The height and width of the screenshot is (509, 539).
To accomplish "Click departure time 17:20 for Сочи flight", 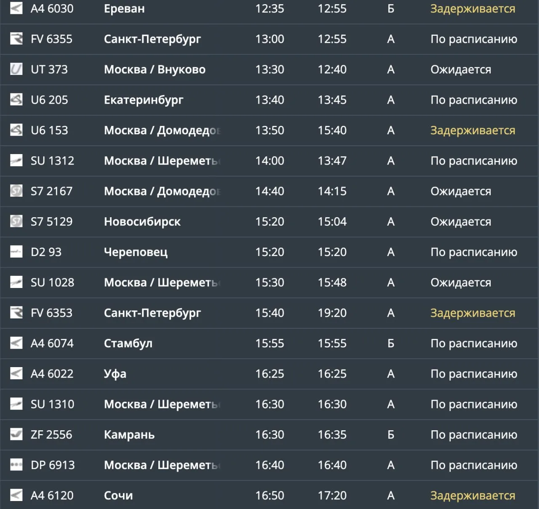I will (332, 496).
